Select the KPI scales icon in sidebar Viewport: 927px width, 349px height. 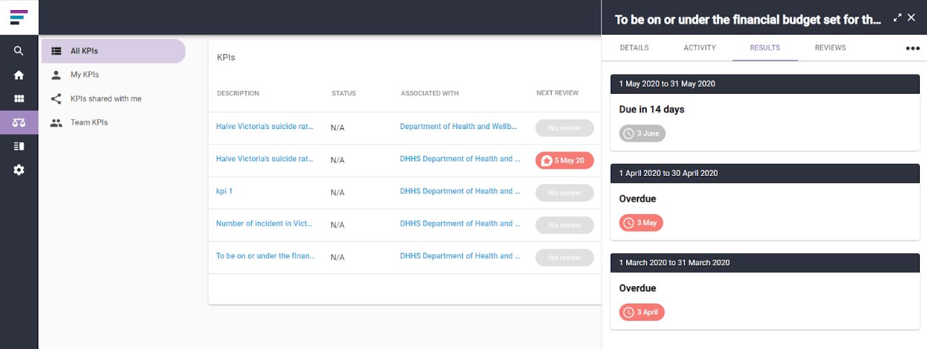coord(19,122)
